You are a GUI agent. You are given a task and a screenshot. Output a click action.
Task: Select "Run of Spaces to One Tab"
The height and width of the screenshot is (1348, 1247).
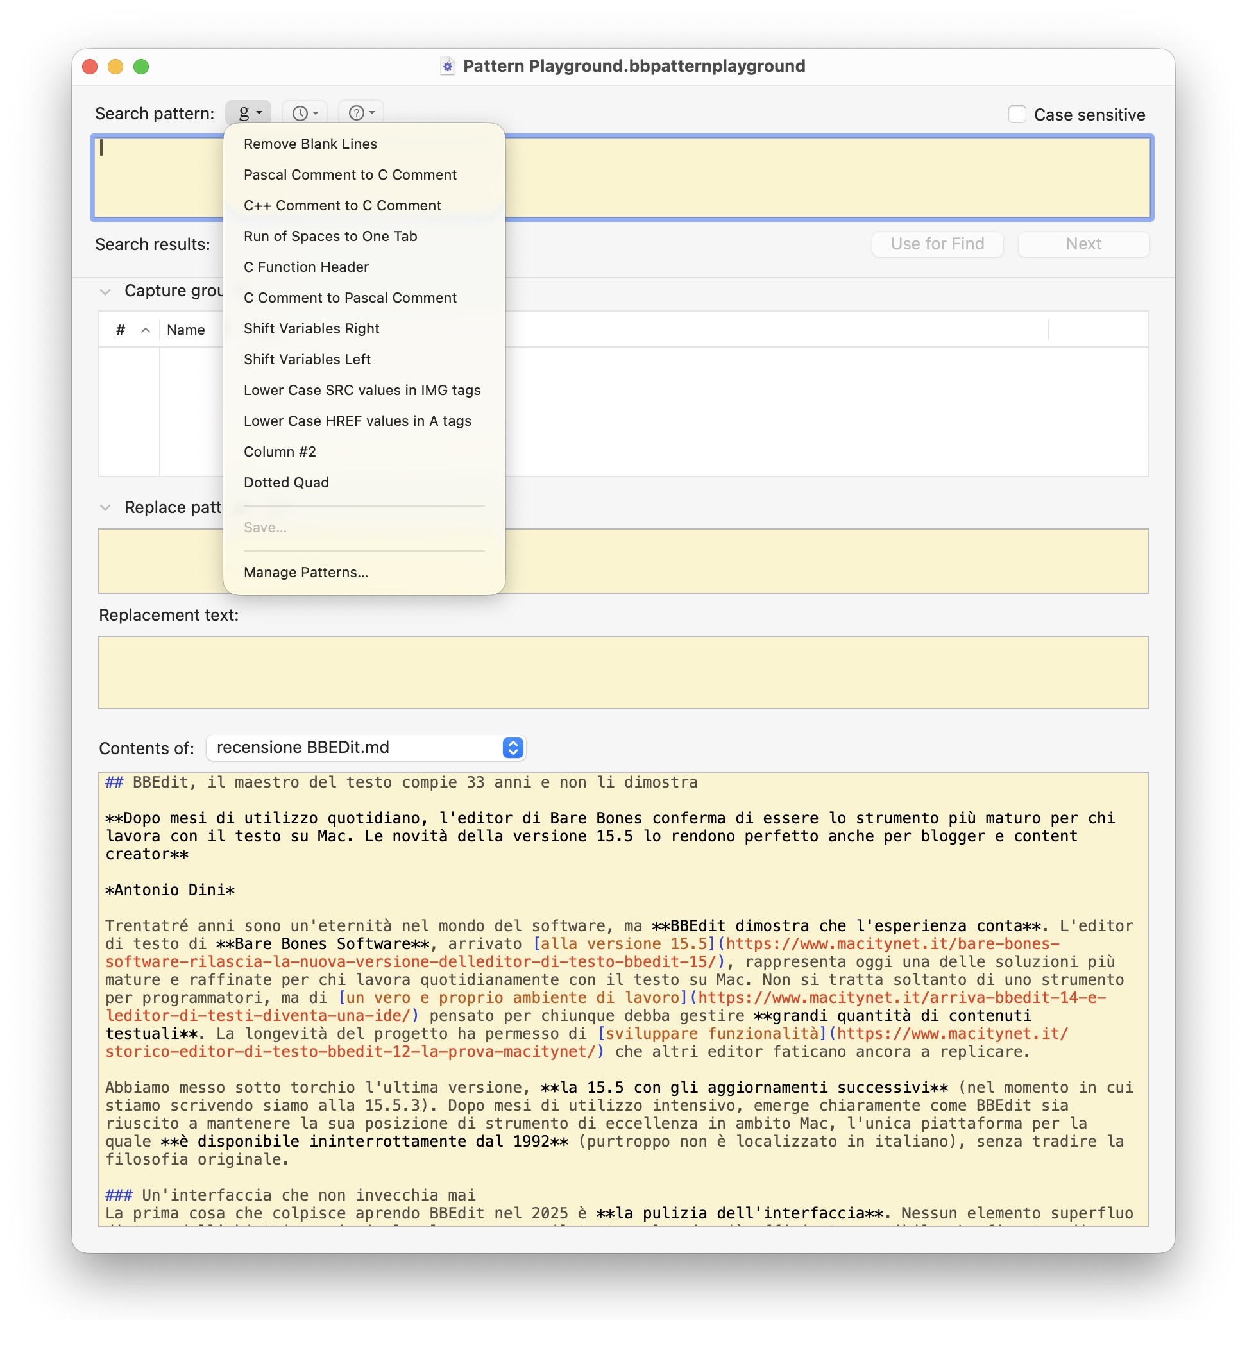point(330,236)
